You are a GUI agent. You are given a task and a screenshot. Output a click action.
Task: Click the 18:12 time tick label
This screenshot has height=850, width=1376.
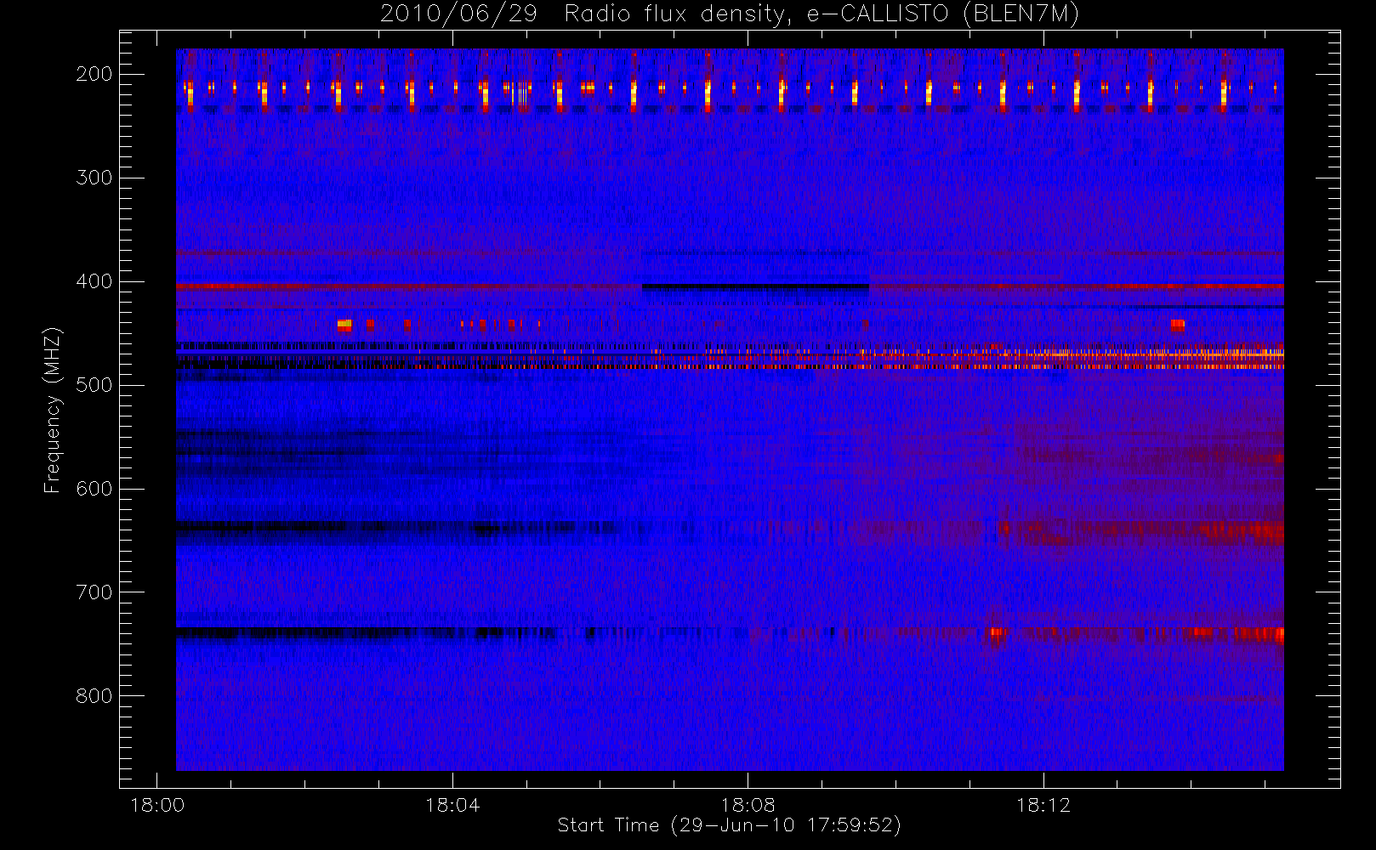[x=1043, y=805]
